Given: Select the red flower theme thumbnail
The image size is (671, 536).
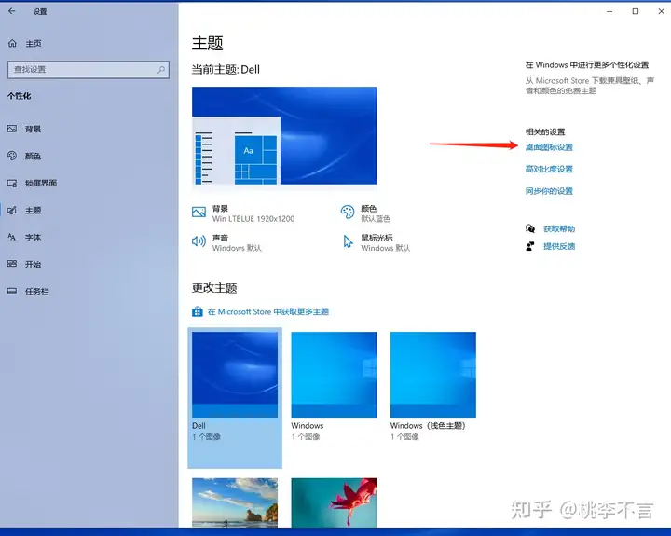Looking at the screenshot, I should (x=334, y=502).
